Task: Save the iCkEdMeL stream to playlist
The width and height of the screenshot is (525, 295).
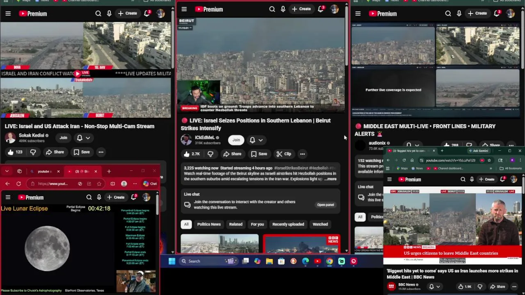Action: tap(259, 154)
